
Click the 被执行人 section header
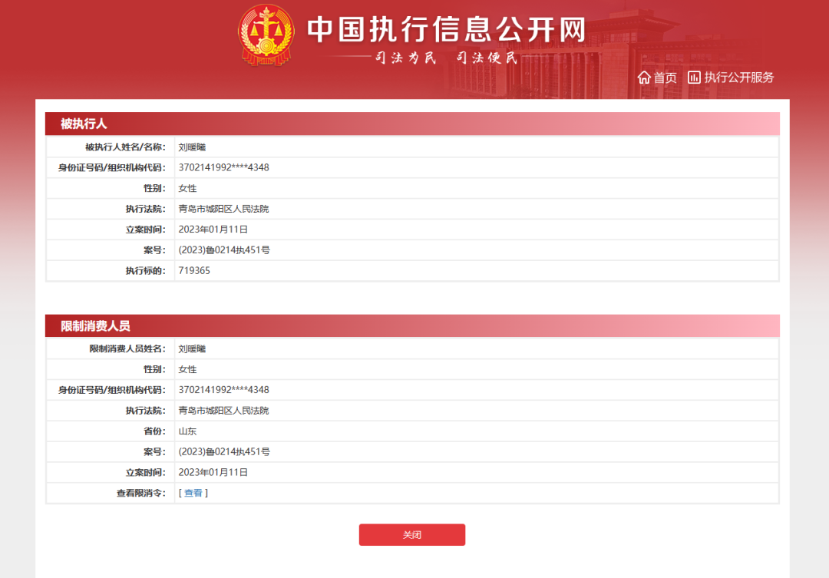click(x=412, y=124)
